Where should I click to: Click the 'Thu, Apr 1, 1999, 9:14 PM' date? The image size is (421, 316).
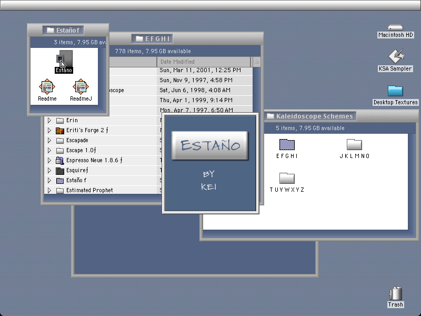[x=196, y=100]
